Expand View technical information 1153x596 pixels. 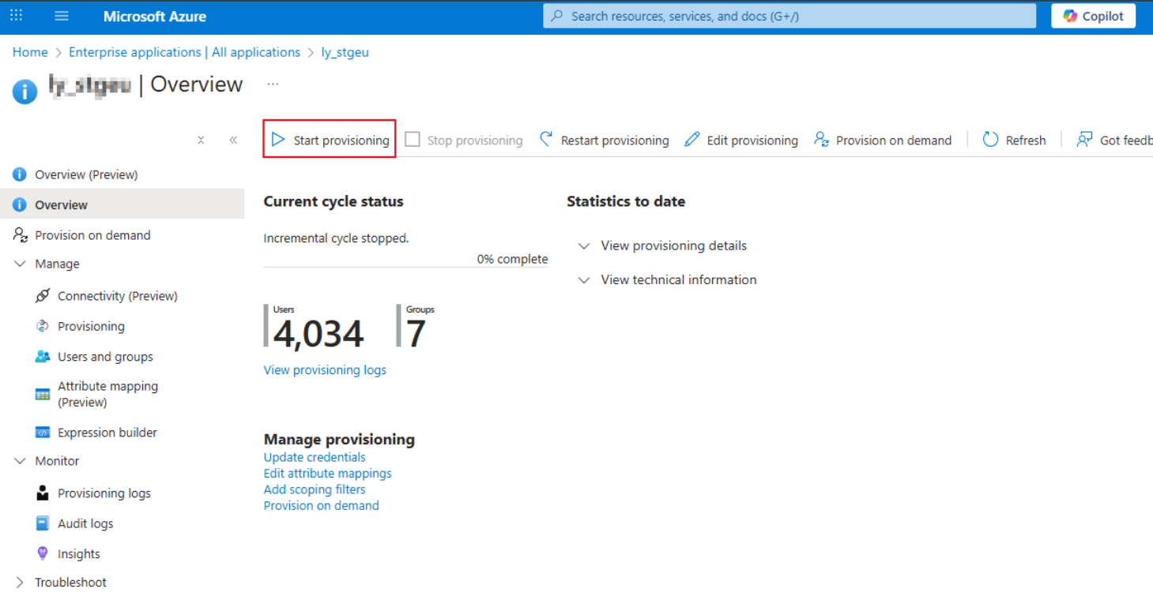pyautogui.click(x=667, y=279)
